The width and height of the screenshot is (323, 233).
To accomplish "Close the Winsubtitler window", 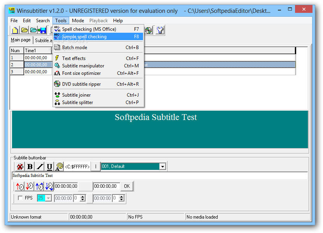I will point(304,9).
